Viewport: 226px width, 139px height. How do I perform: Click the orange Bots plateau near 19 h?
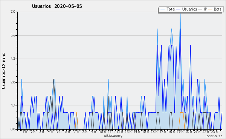coord(182,113)
